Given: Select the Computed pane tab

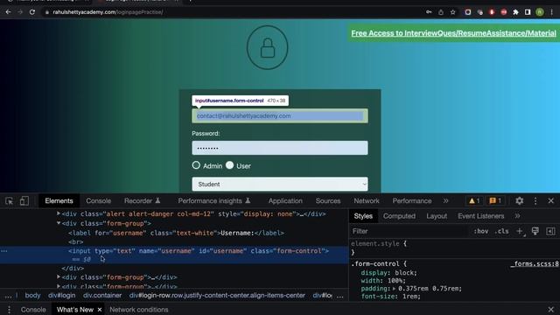Looking at the screenshot, I should tap(399, 216).
